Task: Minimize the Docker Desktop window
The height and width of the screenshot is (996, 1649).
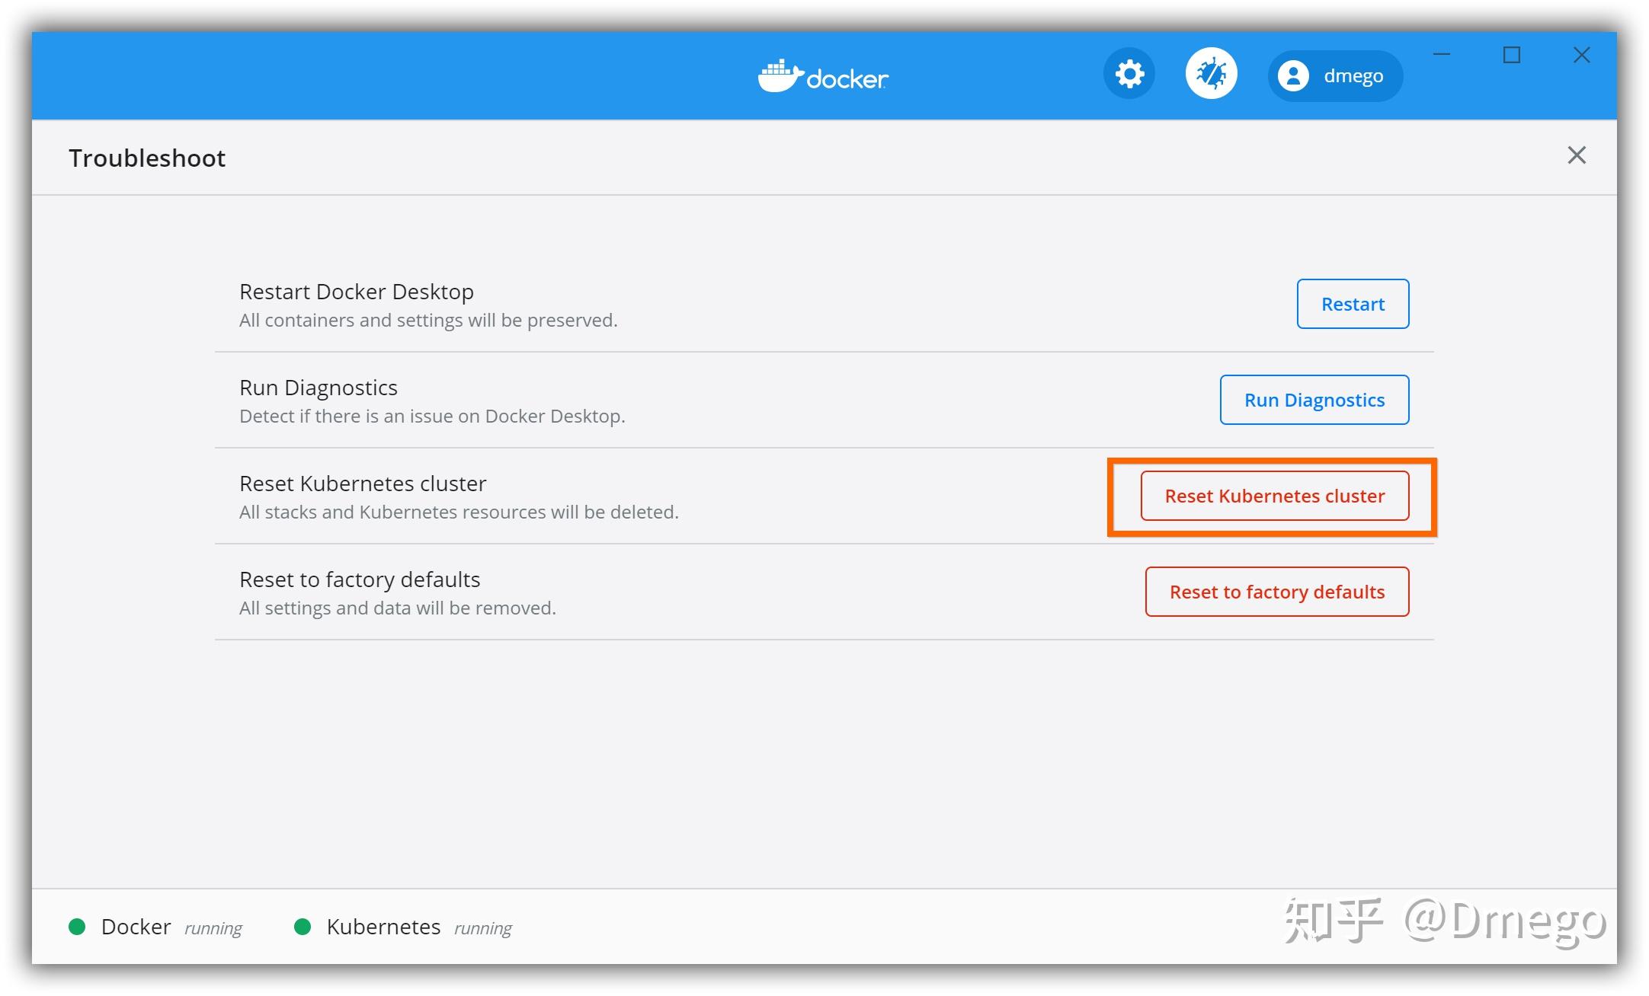Action: point(1441,55)
